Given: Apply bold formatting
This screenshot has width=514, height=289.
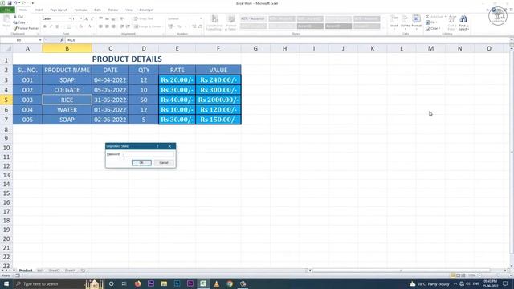Looking at the screenshot, I should 45,26.
